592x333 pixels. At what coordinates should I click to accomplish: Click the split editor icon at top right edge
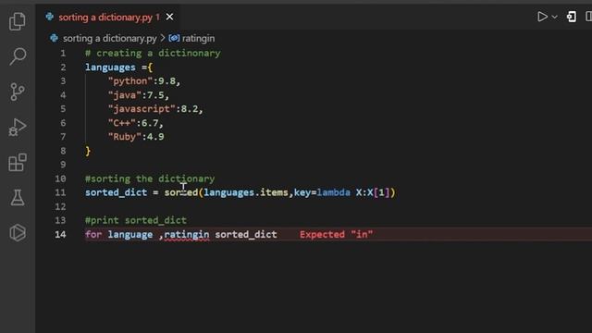click(x=588, y=17)
